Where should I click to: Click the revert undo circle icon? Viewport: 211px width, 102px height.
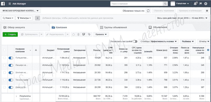point(73,34)
